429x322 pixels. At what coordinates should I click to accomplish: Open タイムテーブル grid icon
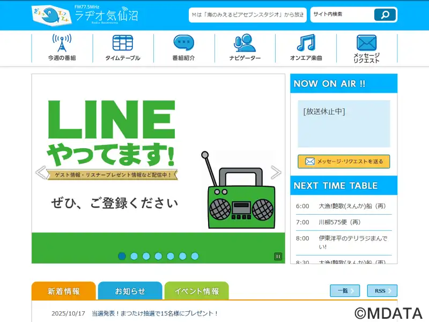pyautogui.click(x=123, y=43)
